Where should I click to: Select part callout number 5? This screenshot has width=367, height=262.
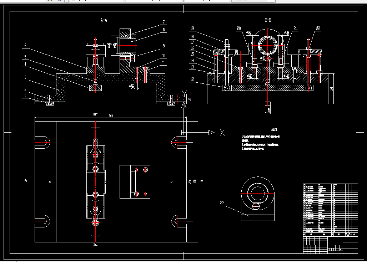[25, 57]
